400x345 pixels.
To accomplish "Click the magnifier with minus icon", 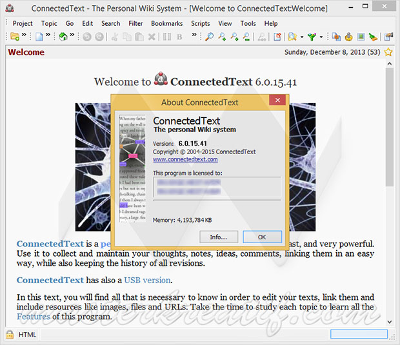I will click(x=246, y=37).
